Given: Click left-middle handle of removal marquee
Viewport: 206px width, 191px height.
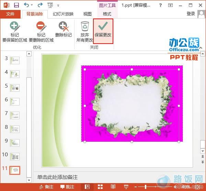Looking at the screenshot, I should click(85, 106).
